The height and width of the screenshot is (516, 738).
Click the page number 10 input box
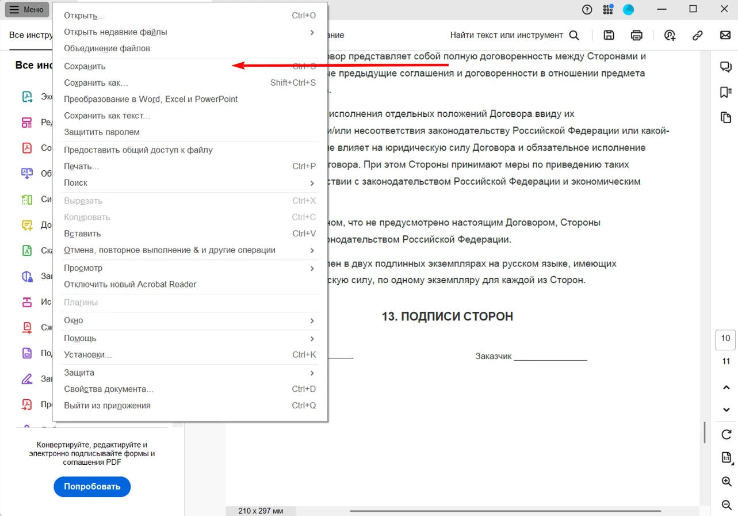click(725, 339)
